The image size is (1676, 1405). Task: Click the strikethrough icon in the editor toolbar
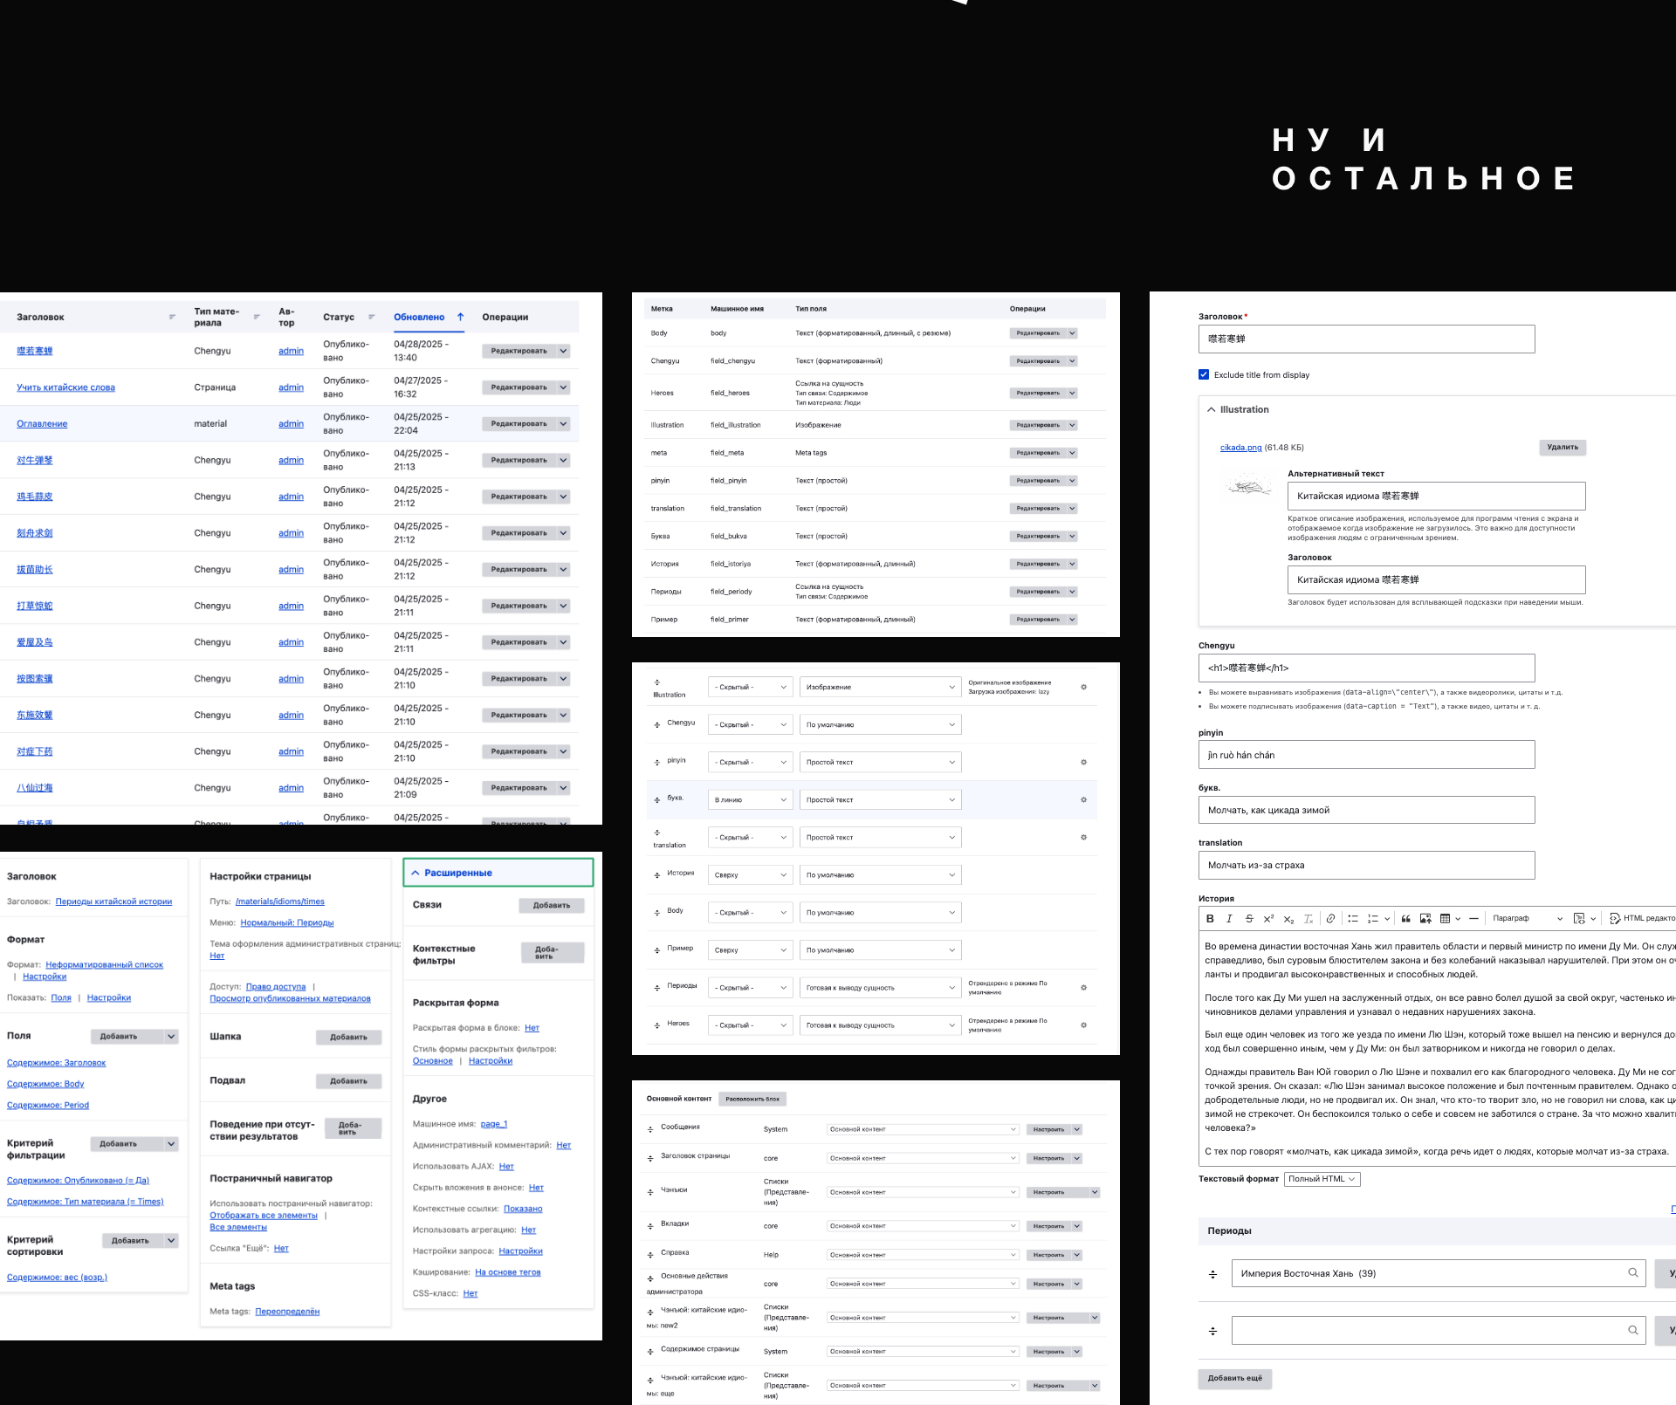(1249, 918)
